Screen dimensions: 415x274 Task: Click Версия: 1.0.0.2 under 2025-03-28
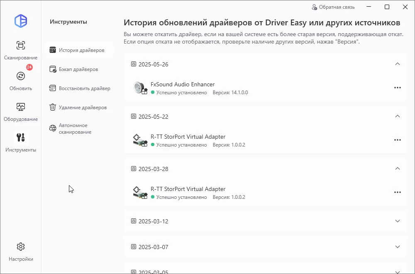tap(229, 197)
